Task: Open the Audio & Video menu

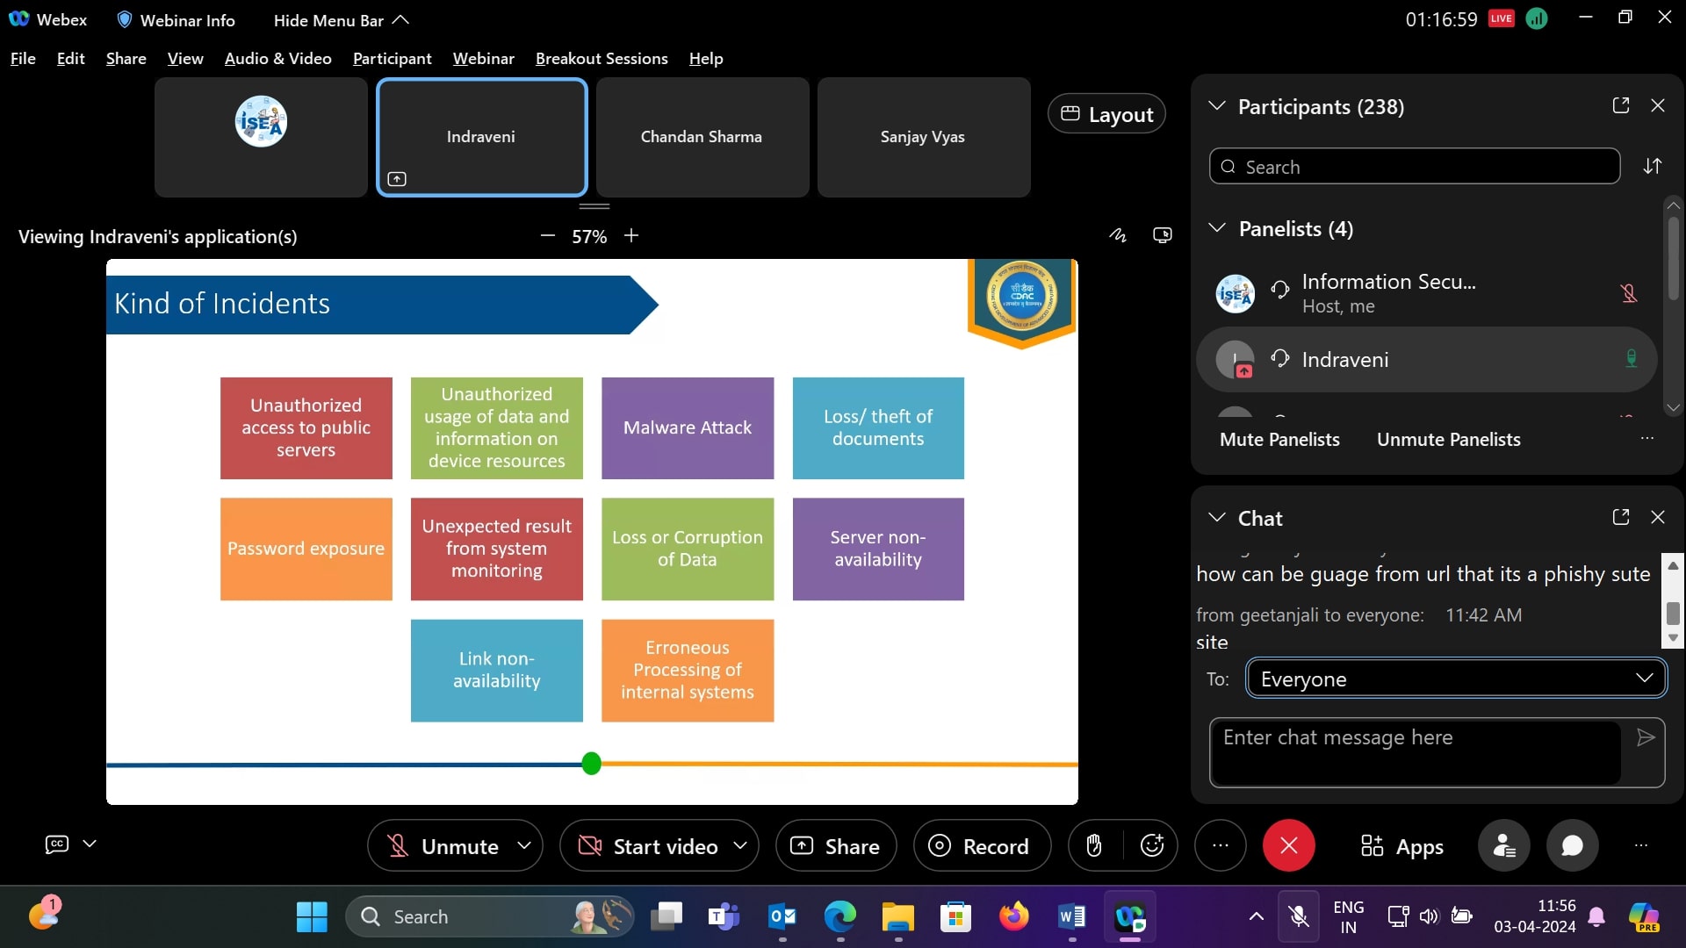Action: click(277, 59)
